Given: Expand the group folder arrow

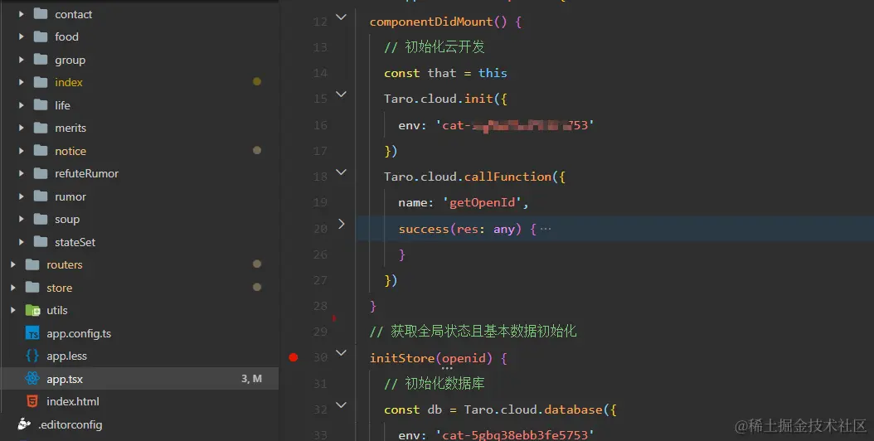Looking at the screenshot, I should point(22,60).
